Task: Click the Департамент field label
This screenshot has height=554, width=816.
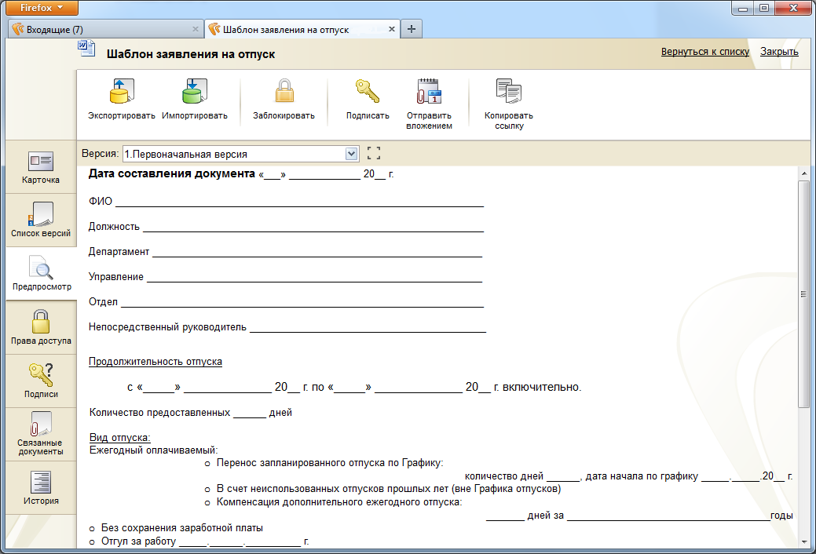Action: (x=119, y=252)
